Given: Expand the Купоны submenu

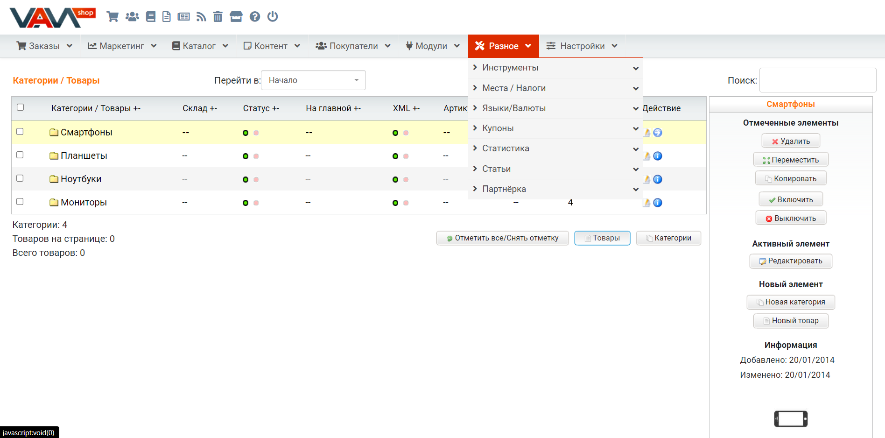Looking at the screenshot, I should pyautogui.click(x=555, y=128).
